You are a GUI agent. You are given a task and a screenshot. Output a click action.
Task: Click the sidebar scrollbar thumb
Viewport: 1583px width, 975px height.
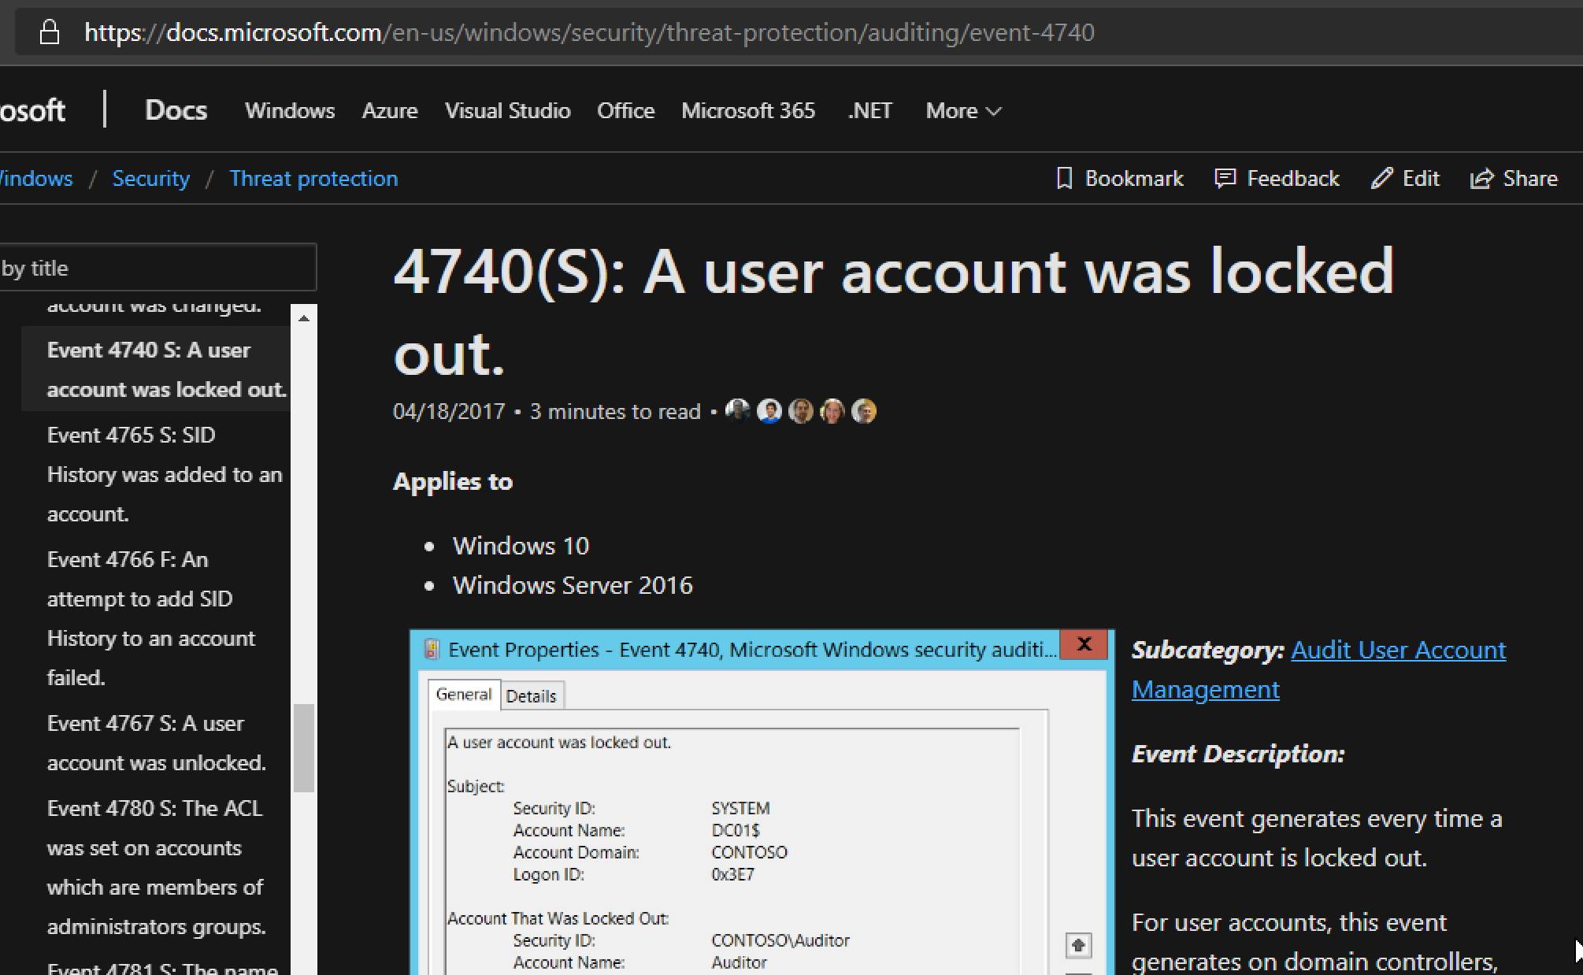[x=304, y=748]
